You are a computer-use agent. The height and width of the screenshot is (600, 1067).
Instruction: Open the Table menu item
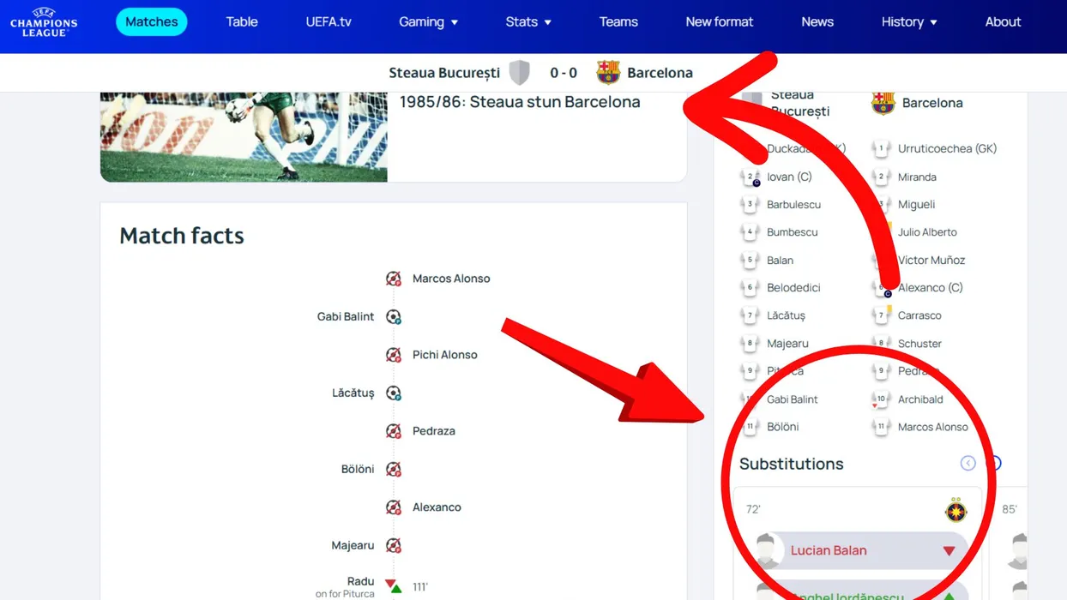click(242, 22)
